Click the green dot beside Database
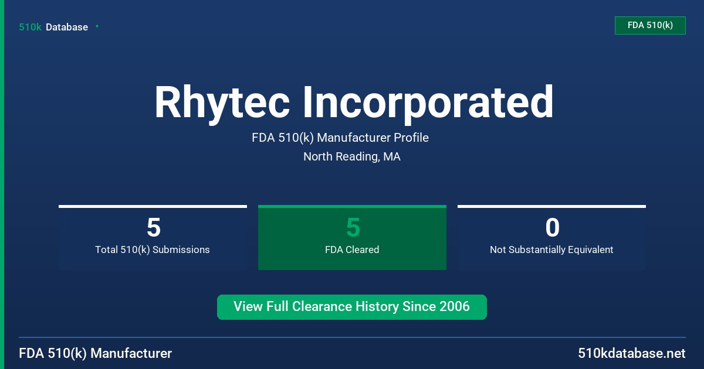This screenshot has width=704, height=369. pyautogui.click(x=97, y=26)
